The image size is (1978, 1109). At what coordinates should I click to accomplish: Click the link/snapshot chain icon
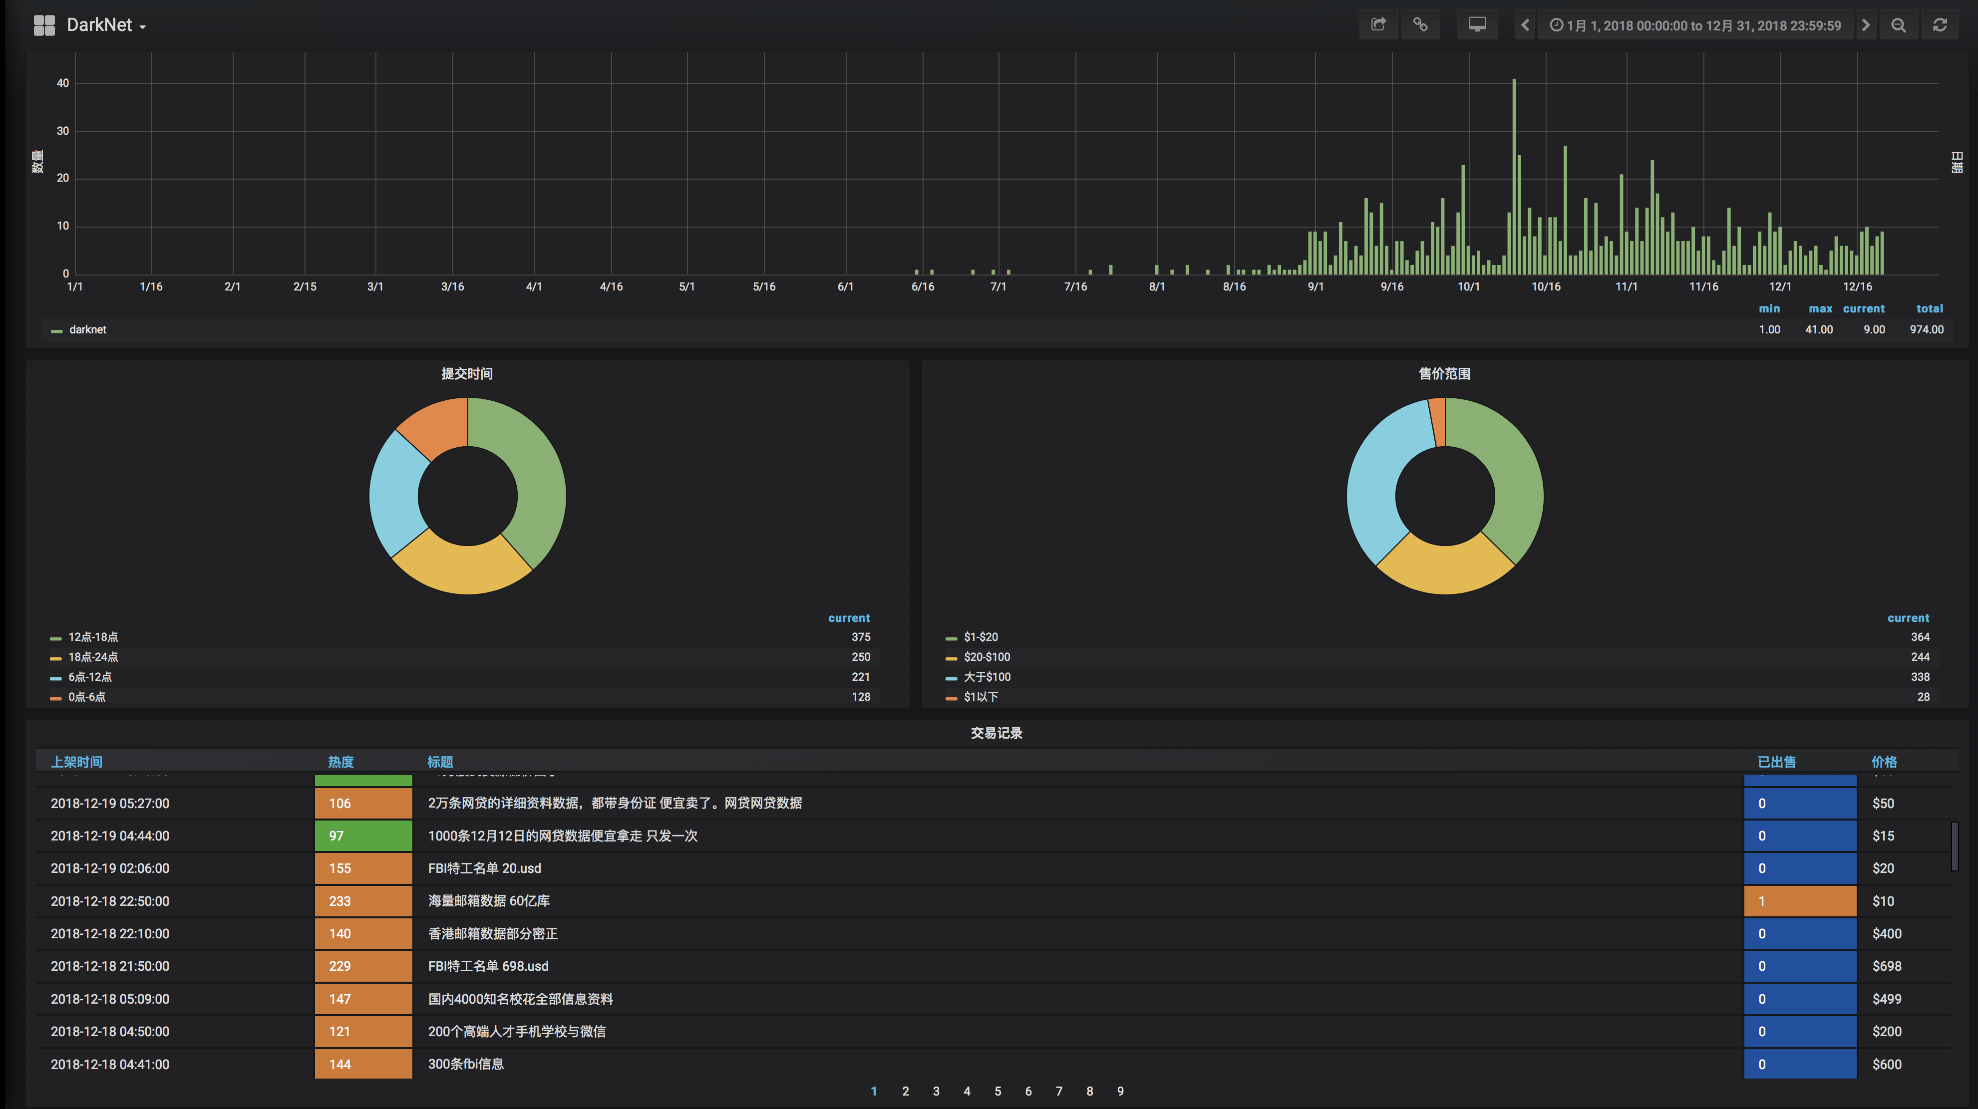click(1420, 25)
